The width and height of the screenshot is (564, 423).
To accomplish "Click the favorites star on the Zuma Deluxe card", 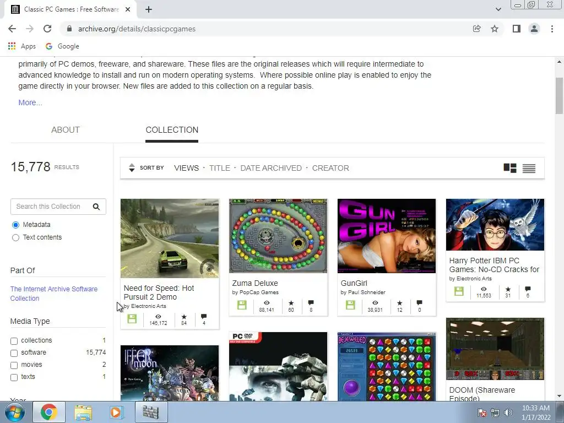I will pyautogui.click(x=291, y=303).
